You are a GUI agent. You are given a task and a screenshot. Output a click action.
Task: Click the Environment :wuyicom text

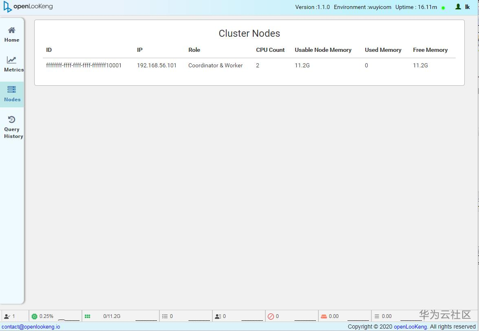pos(362,7)
